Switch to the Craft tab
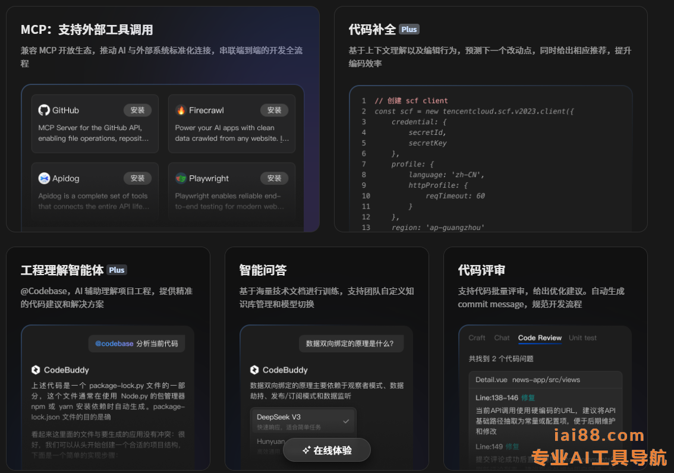 [477, 338]
